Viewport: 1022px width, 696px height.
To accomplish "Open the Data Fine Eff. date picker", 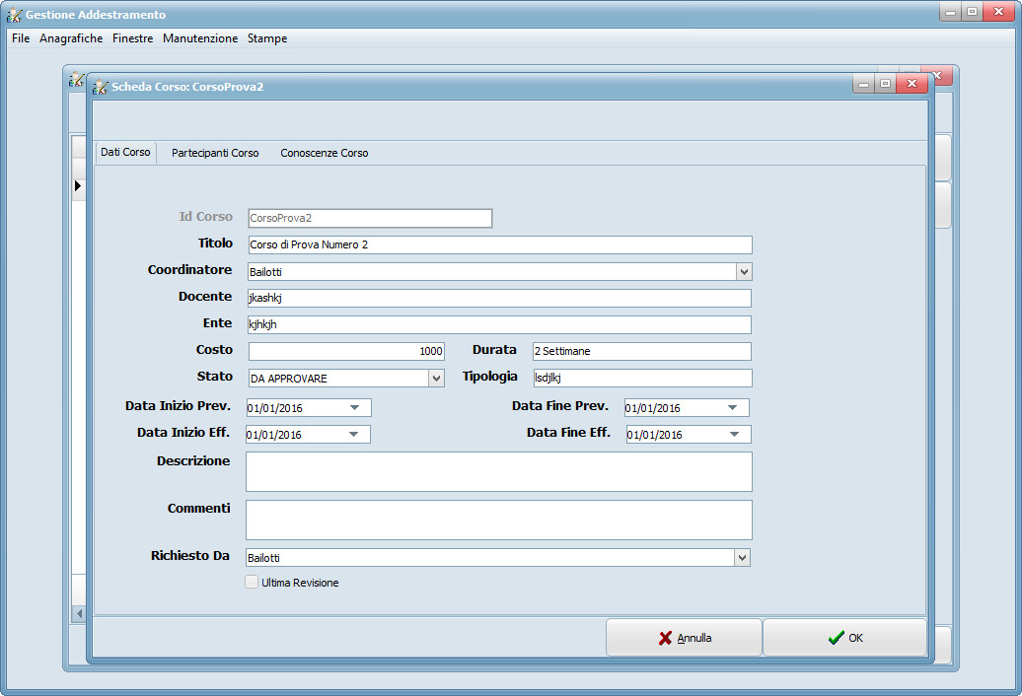I will [x=734, y=434].
